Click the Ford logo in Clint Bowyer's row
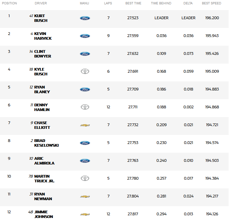231x220 pixels. pyautogui.click(x=85, y=54)
